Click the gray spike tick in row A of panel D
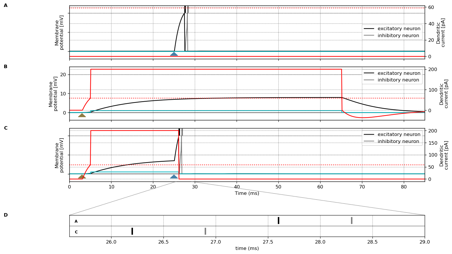Viewport: 452px width, 254px height. point(352,220)
